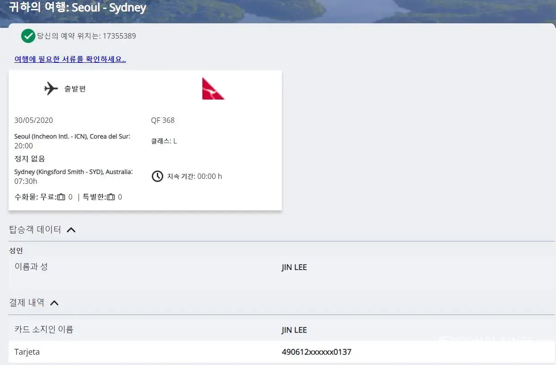Click the special baggage suitcase icon
556x365 pixels.
coord(111,197)
